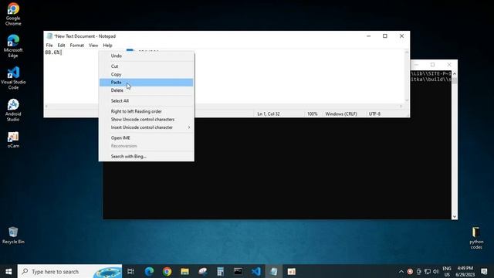Choose Cut from the context menu
The image size is (494, 278).
pyautogui.click(x=146, y=66)
